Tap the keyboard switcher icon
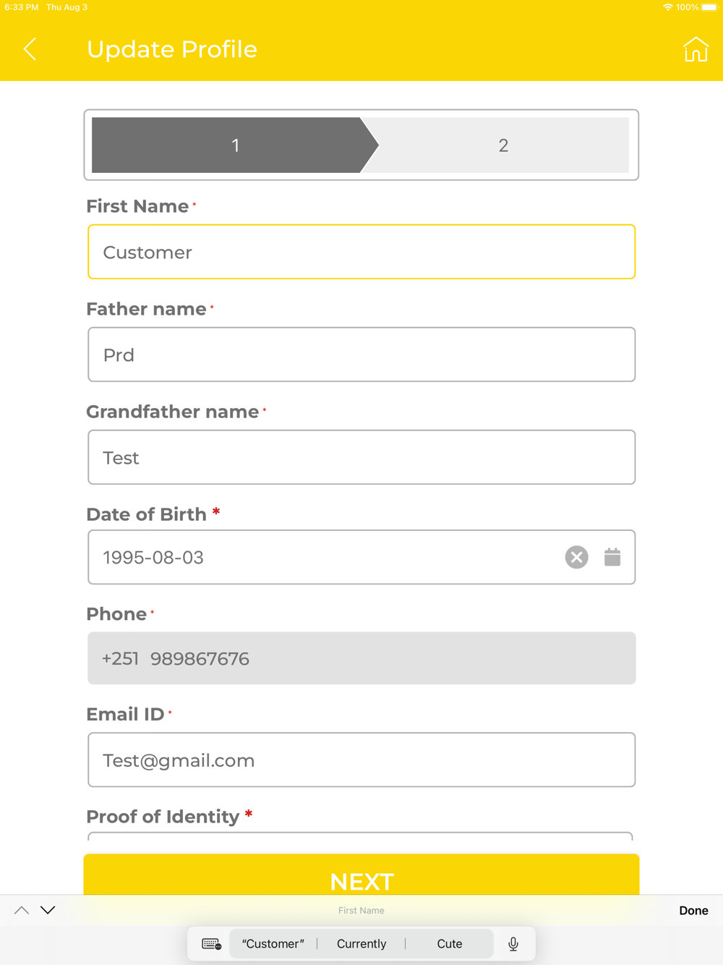723x965 pixels. coord(211,944)
